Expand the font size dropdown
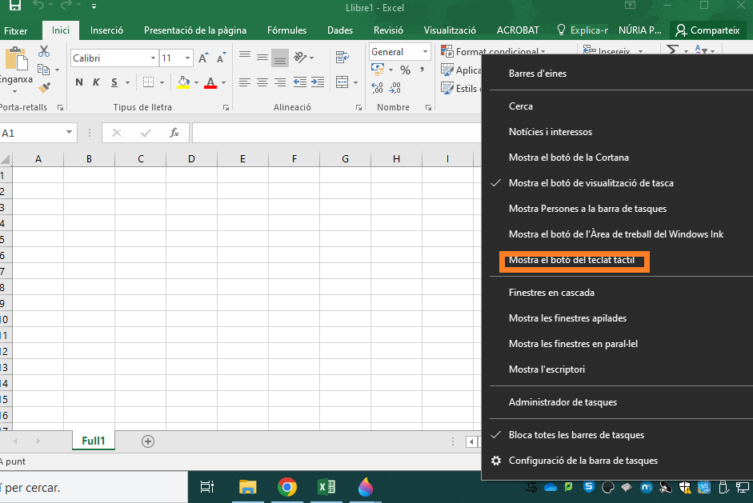 click(x=187, y=58)
